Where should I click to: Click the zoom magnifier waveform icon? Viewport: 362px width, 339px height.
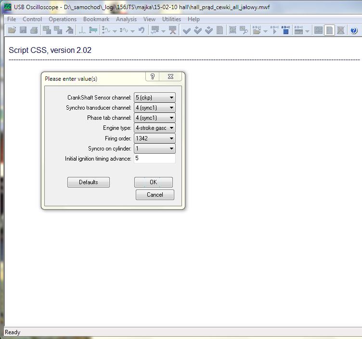(244, 30)
